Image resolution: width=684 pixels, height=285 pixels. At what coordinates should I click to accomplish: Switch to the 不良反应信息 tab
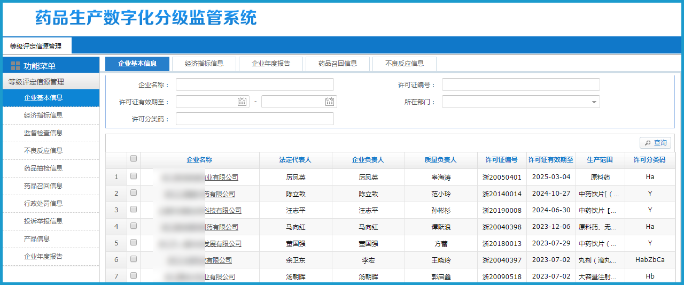coord(405,64)
